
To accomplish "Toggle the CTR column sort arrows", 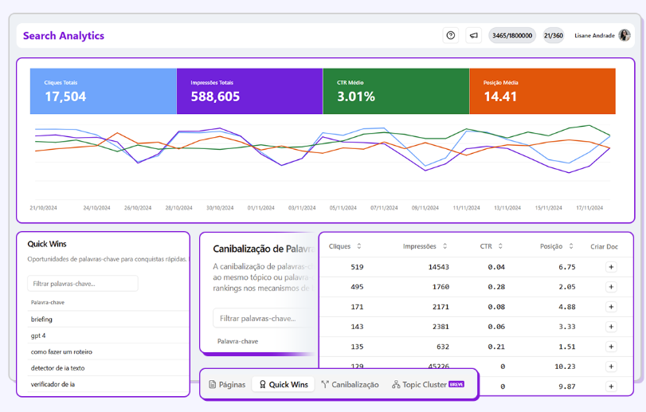I will click(501, 246).
